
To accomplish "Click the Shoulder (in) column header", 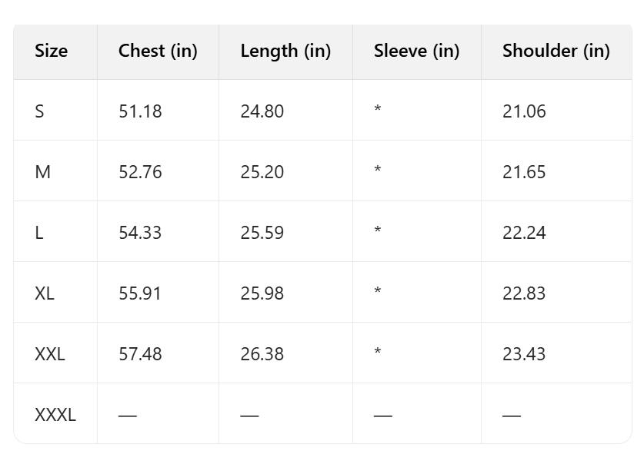I will click(x=556, y=51).
